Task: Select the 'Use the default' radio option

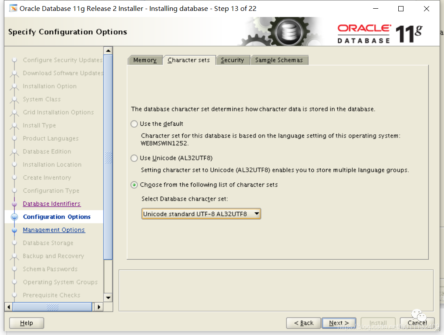Action: click(134, 124)
